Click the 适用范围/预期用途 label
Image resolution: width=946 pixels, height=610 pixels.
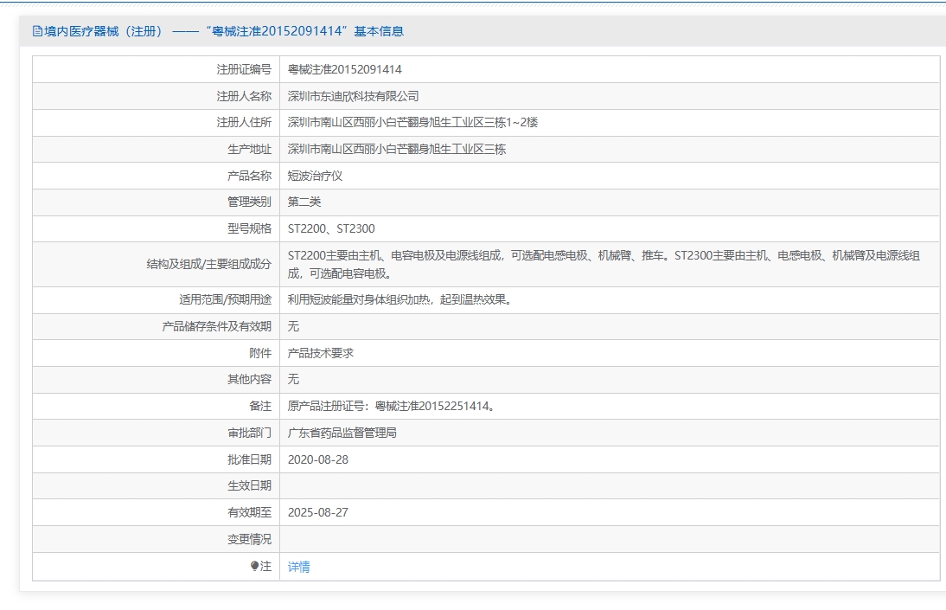(225, 299)
